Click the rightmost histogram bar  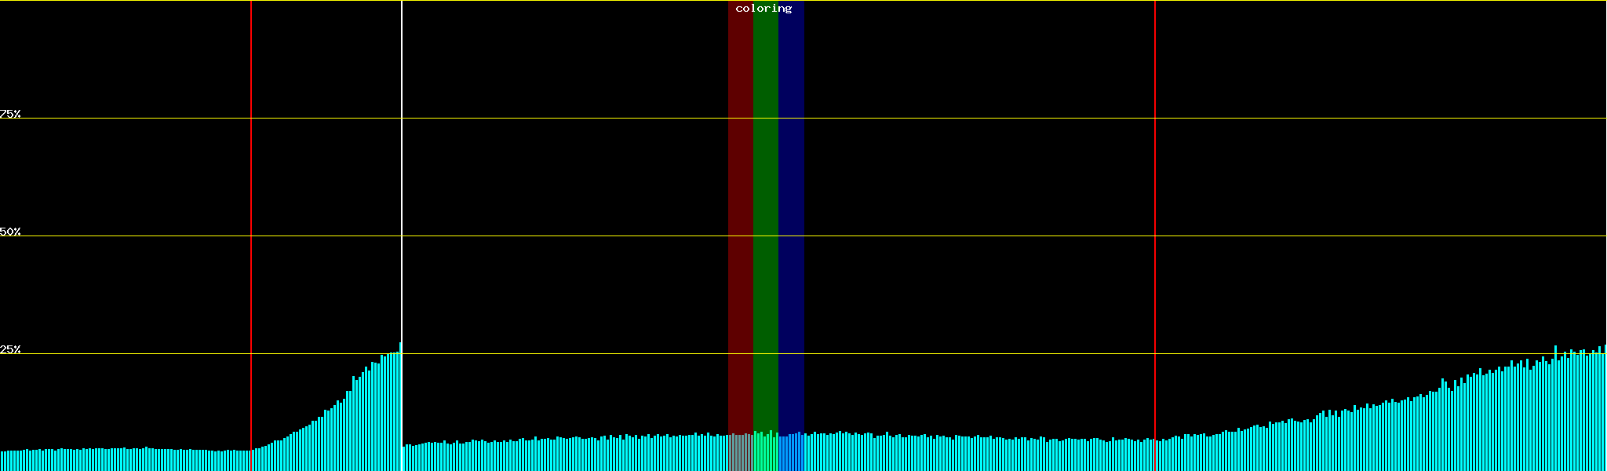(x=1605, y=408)
